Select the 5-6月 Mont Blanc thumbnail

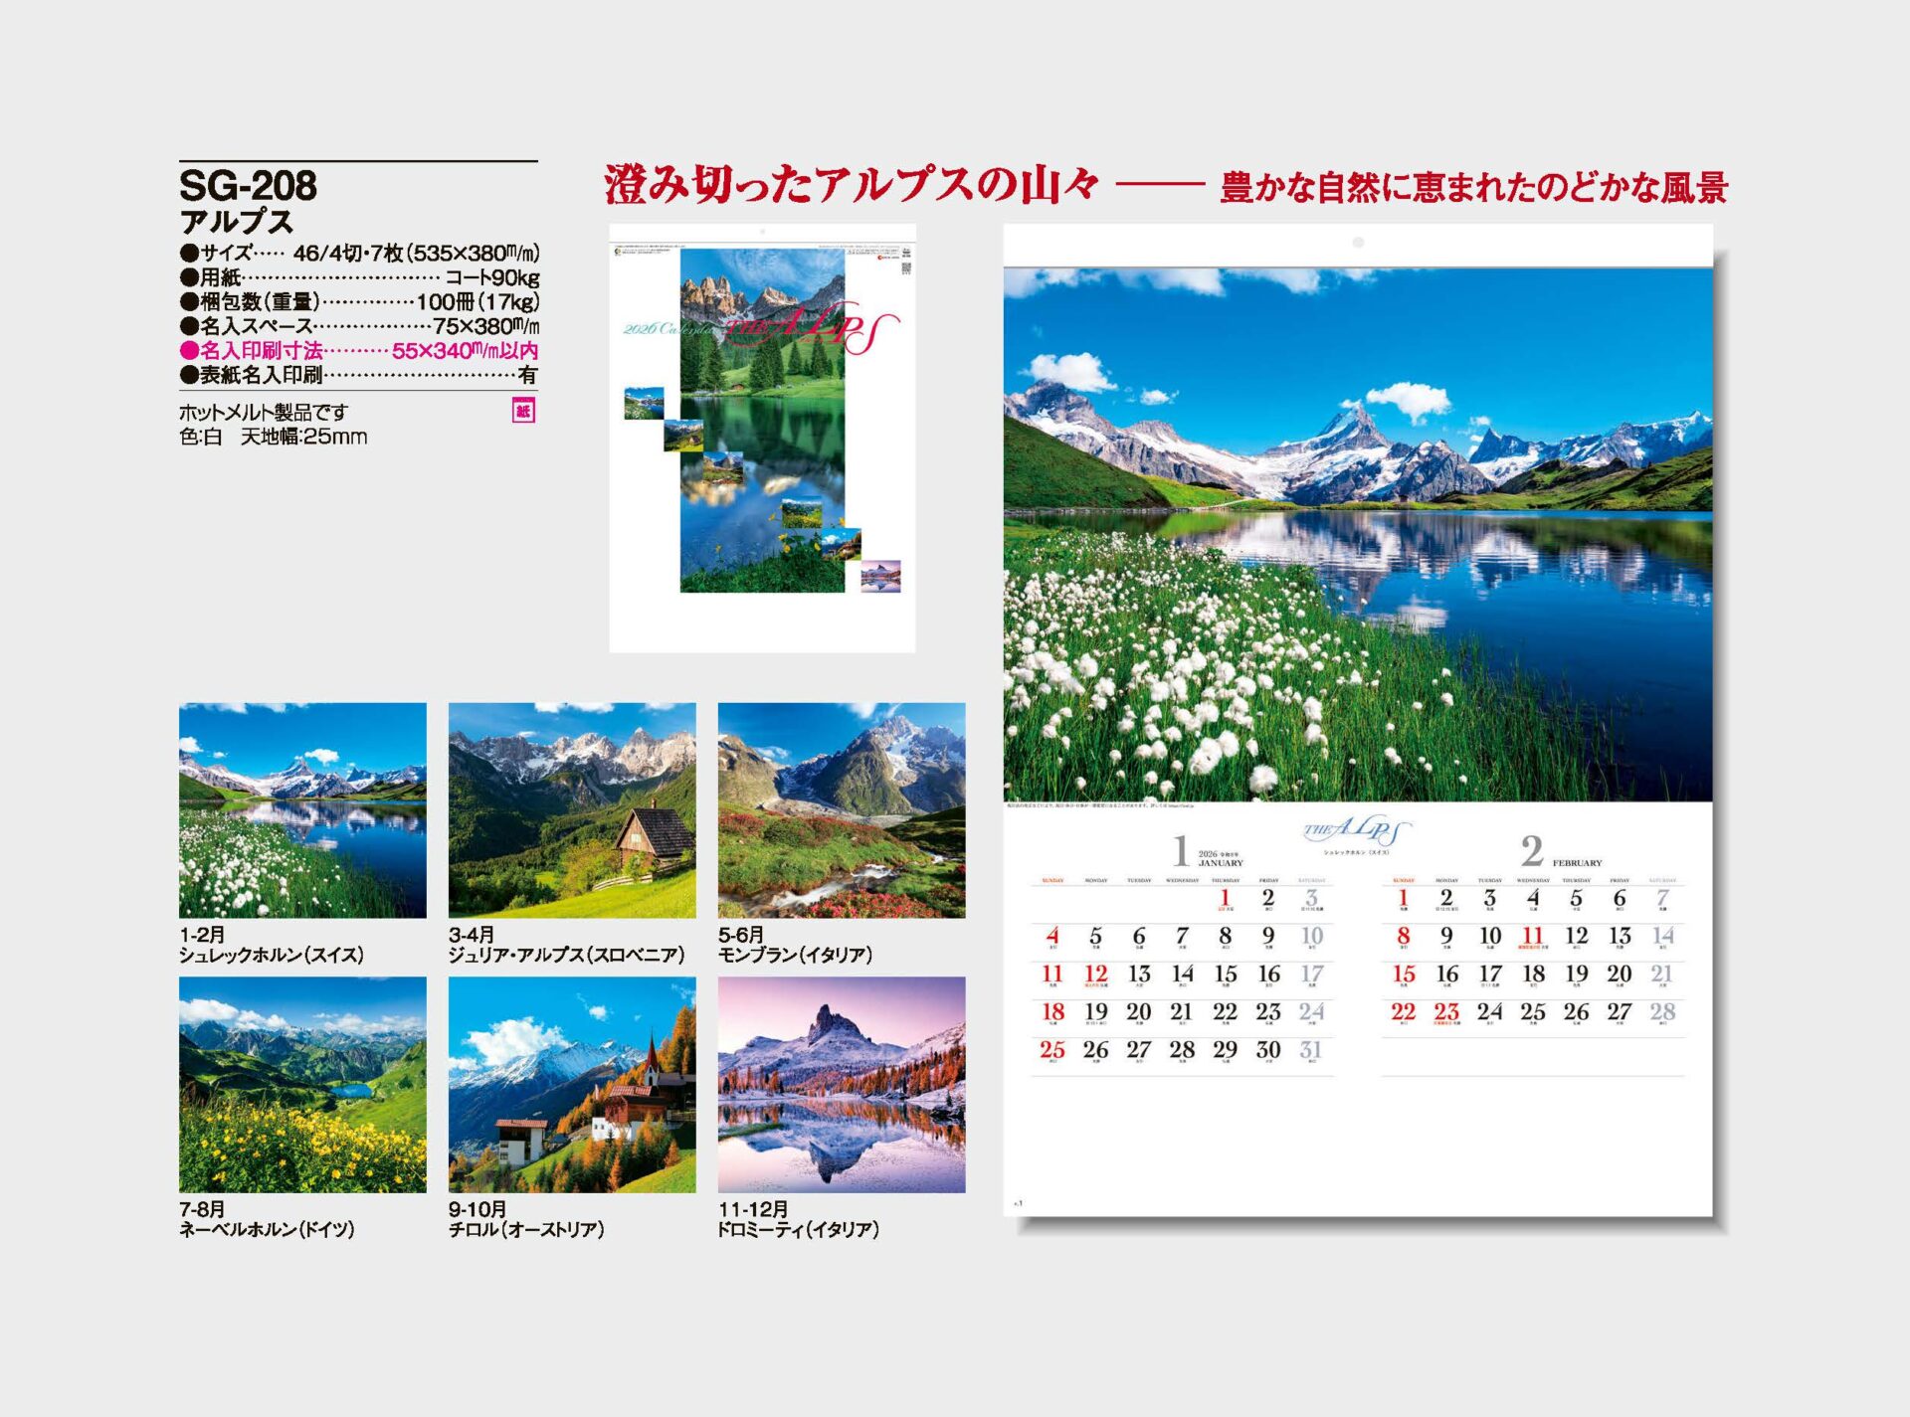[842, 810]
